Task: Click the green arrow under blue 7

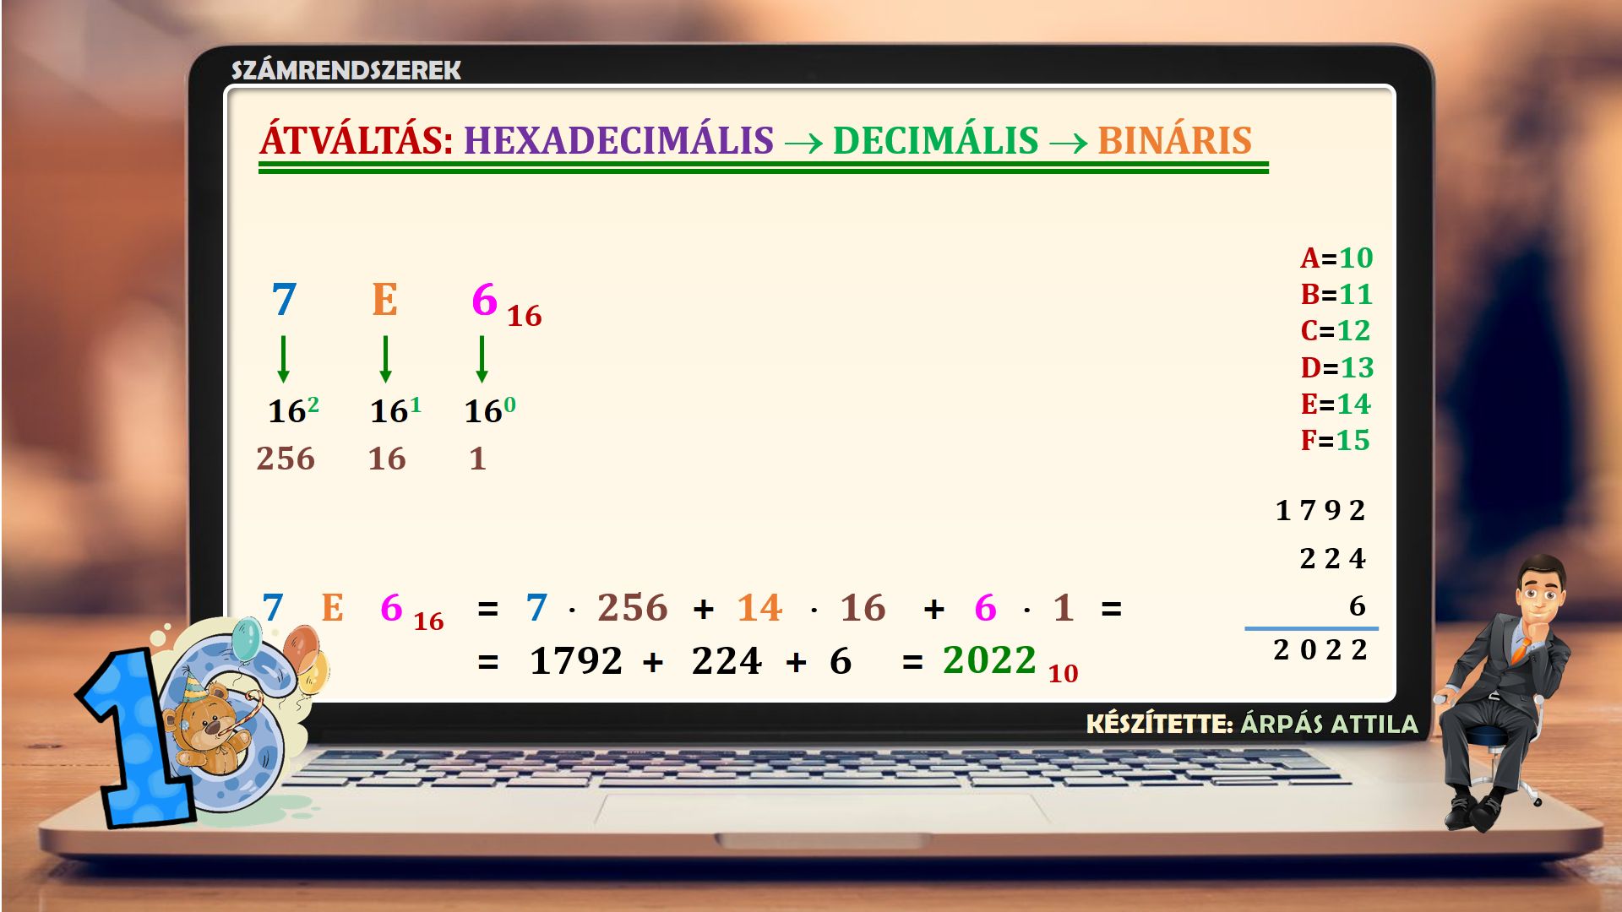Action: 283,359
